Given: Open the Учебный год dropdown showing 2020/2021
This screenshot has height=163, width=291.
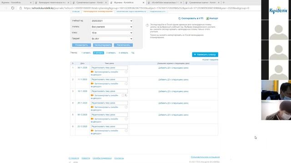Looking at the screenshot, I should point(112,21).
